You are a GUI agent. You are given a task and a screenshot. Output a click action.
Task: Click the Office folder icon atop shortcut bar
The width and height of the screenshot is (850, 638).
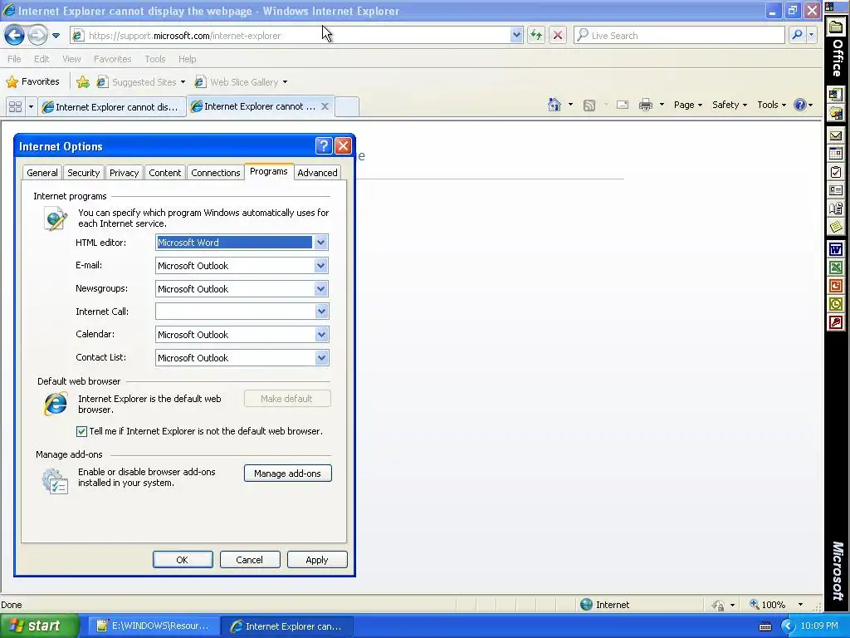pyautogui.click(x=835, y=27)
